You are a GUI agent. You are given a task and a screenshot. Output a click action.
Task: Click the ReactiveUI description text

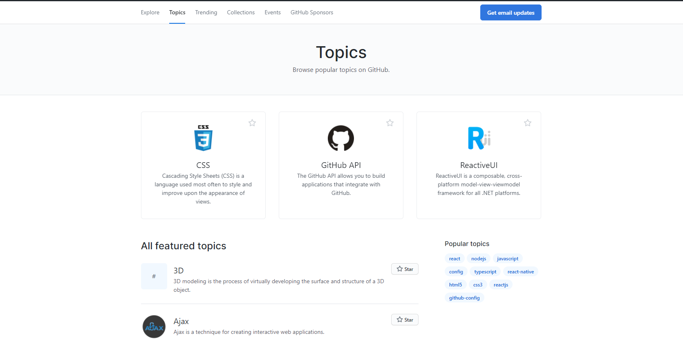point(479,184)
